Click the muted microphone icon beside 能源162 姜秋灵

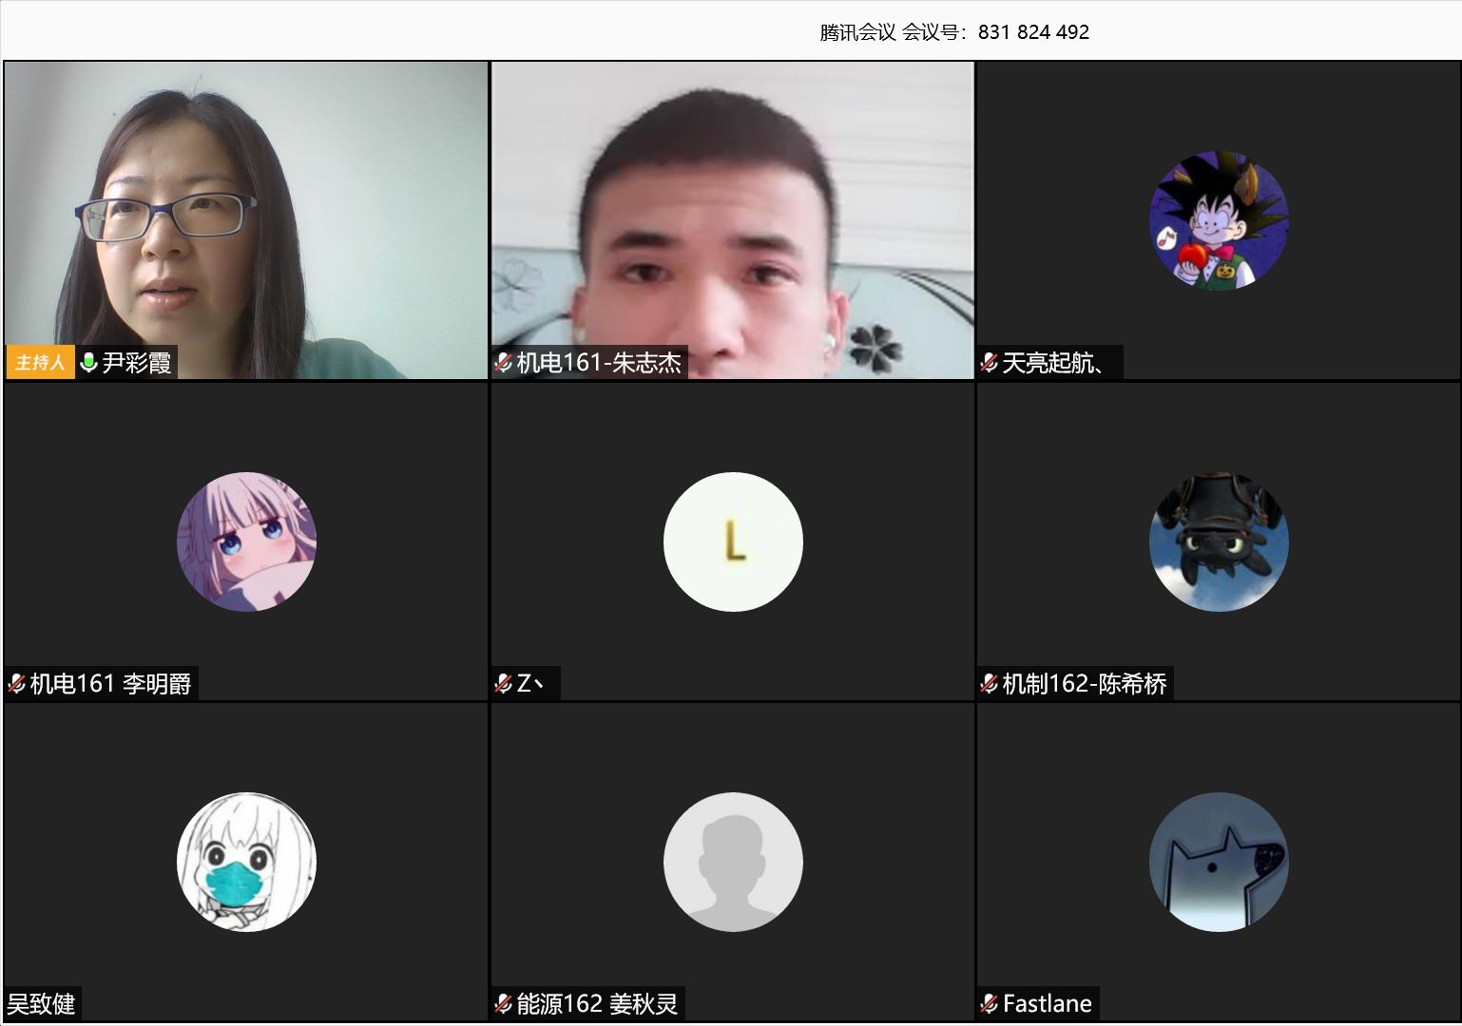[503, 1003]
